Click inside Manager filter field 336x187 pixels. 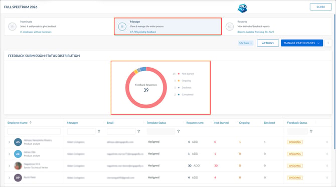point(81,131)
